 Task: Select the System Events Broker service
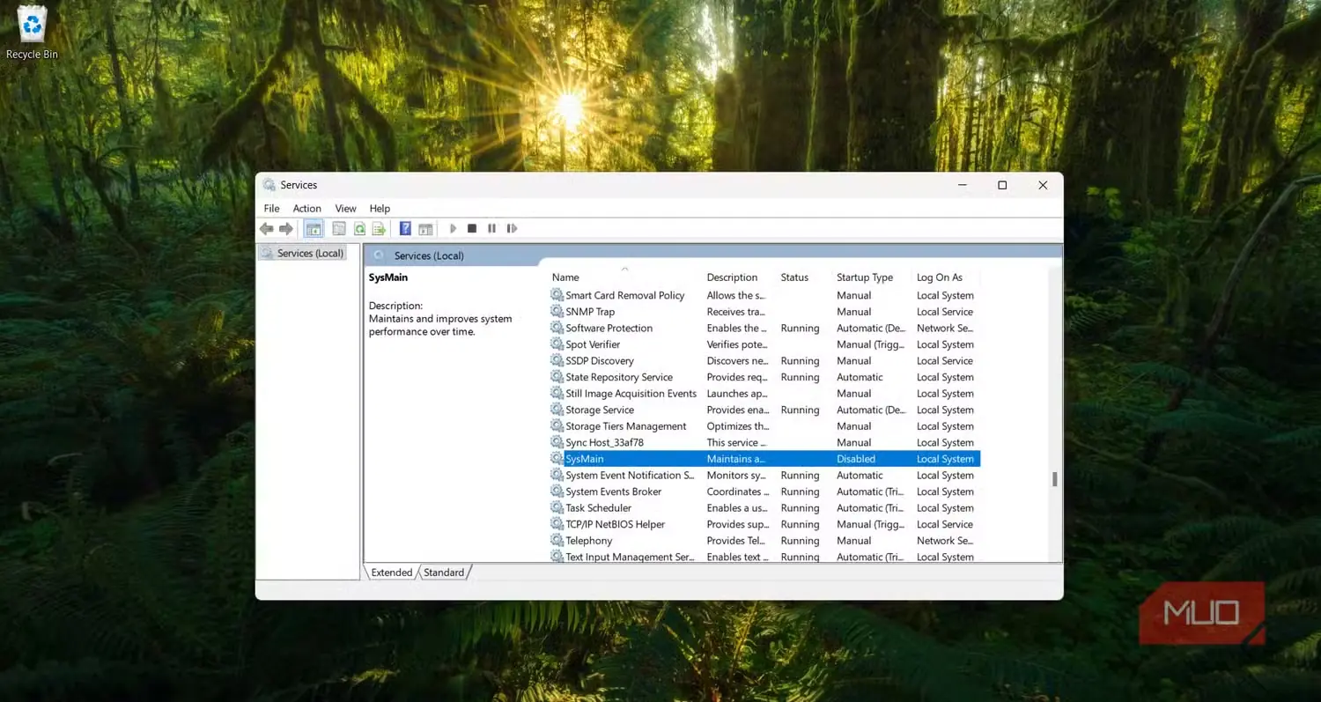tap(764, 491)
